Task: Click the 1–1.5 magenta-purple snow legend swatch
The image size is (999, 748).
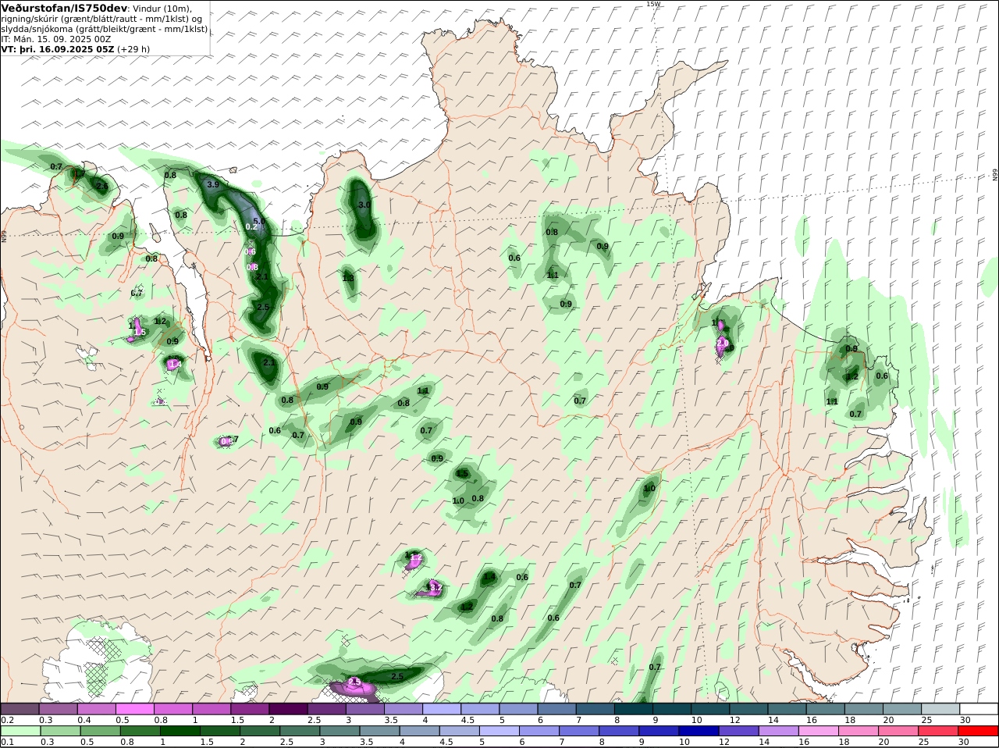Action: coord(212,709)
